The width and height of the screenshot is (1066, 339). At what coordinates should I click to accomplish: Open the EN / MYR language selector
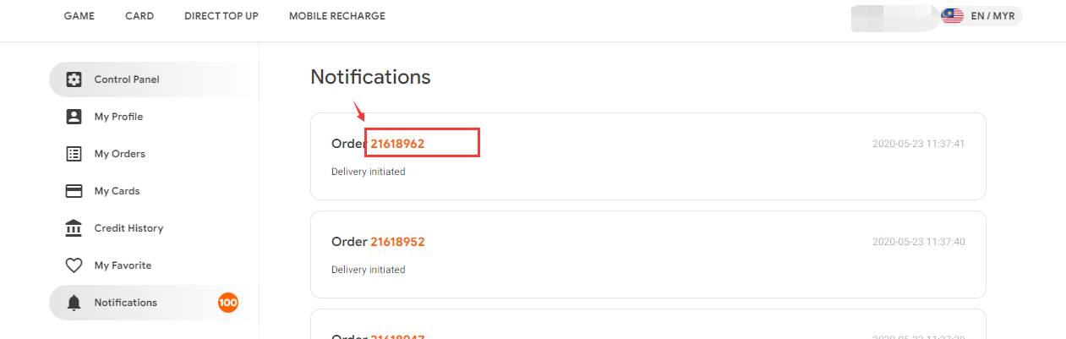pos(981,16)
